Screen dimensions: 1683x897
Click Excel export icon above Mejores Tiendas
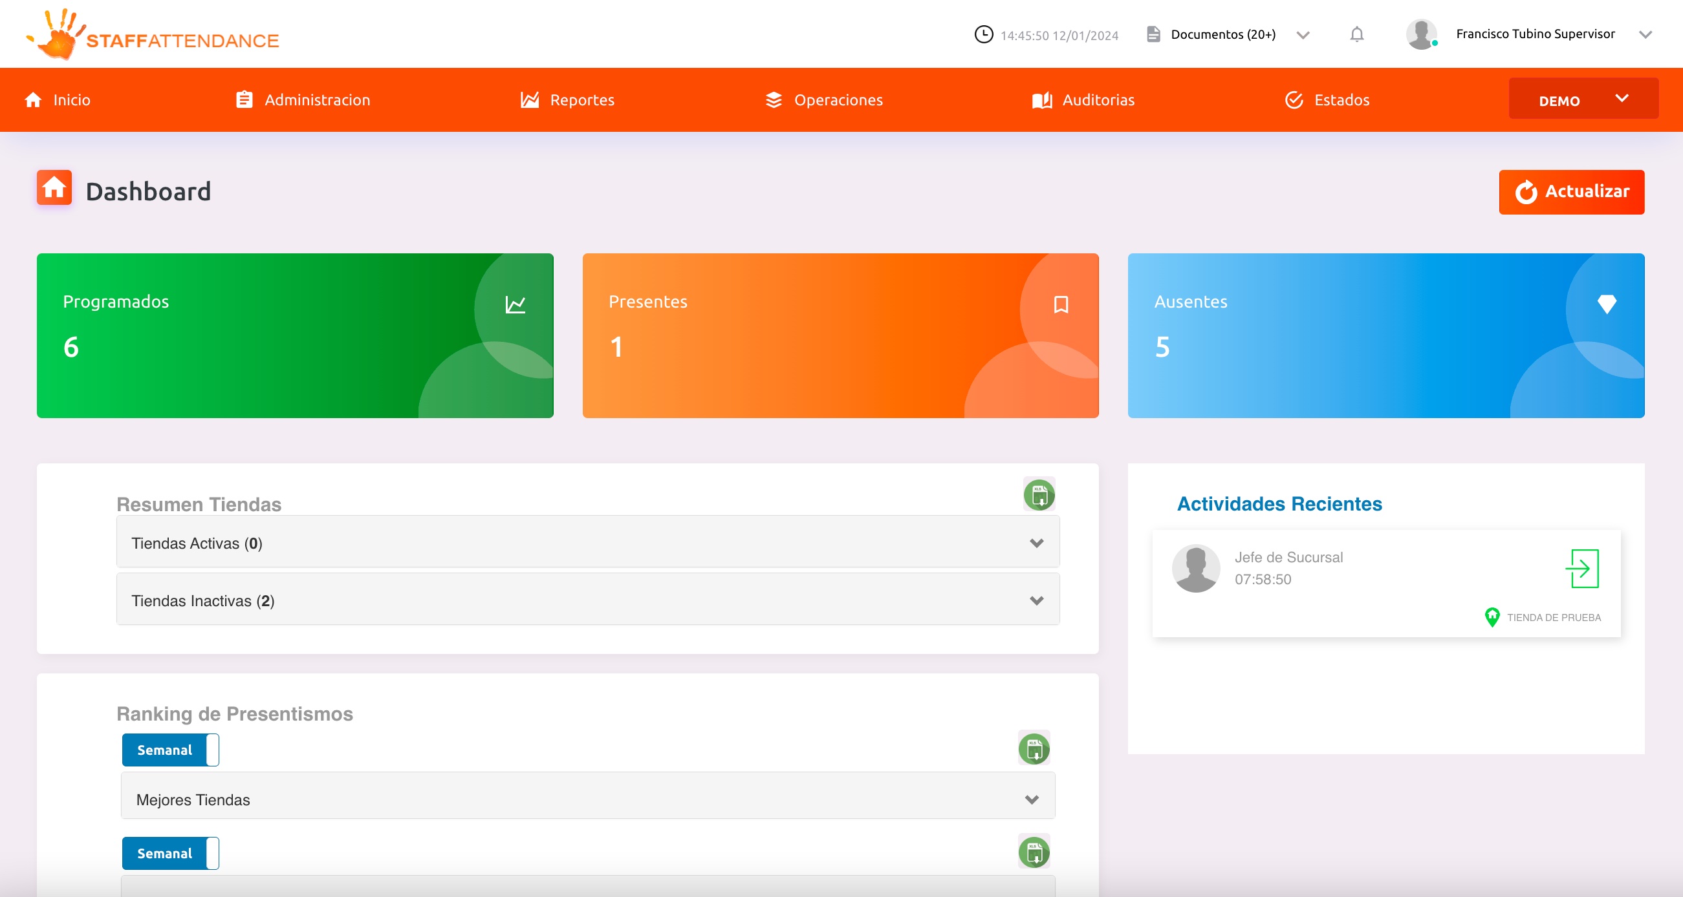(1034, 748)
